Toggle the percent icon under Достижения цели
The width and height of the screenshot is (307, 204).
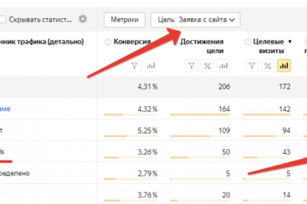(207, 66)
